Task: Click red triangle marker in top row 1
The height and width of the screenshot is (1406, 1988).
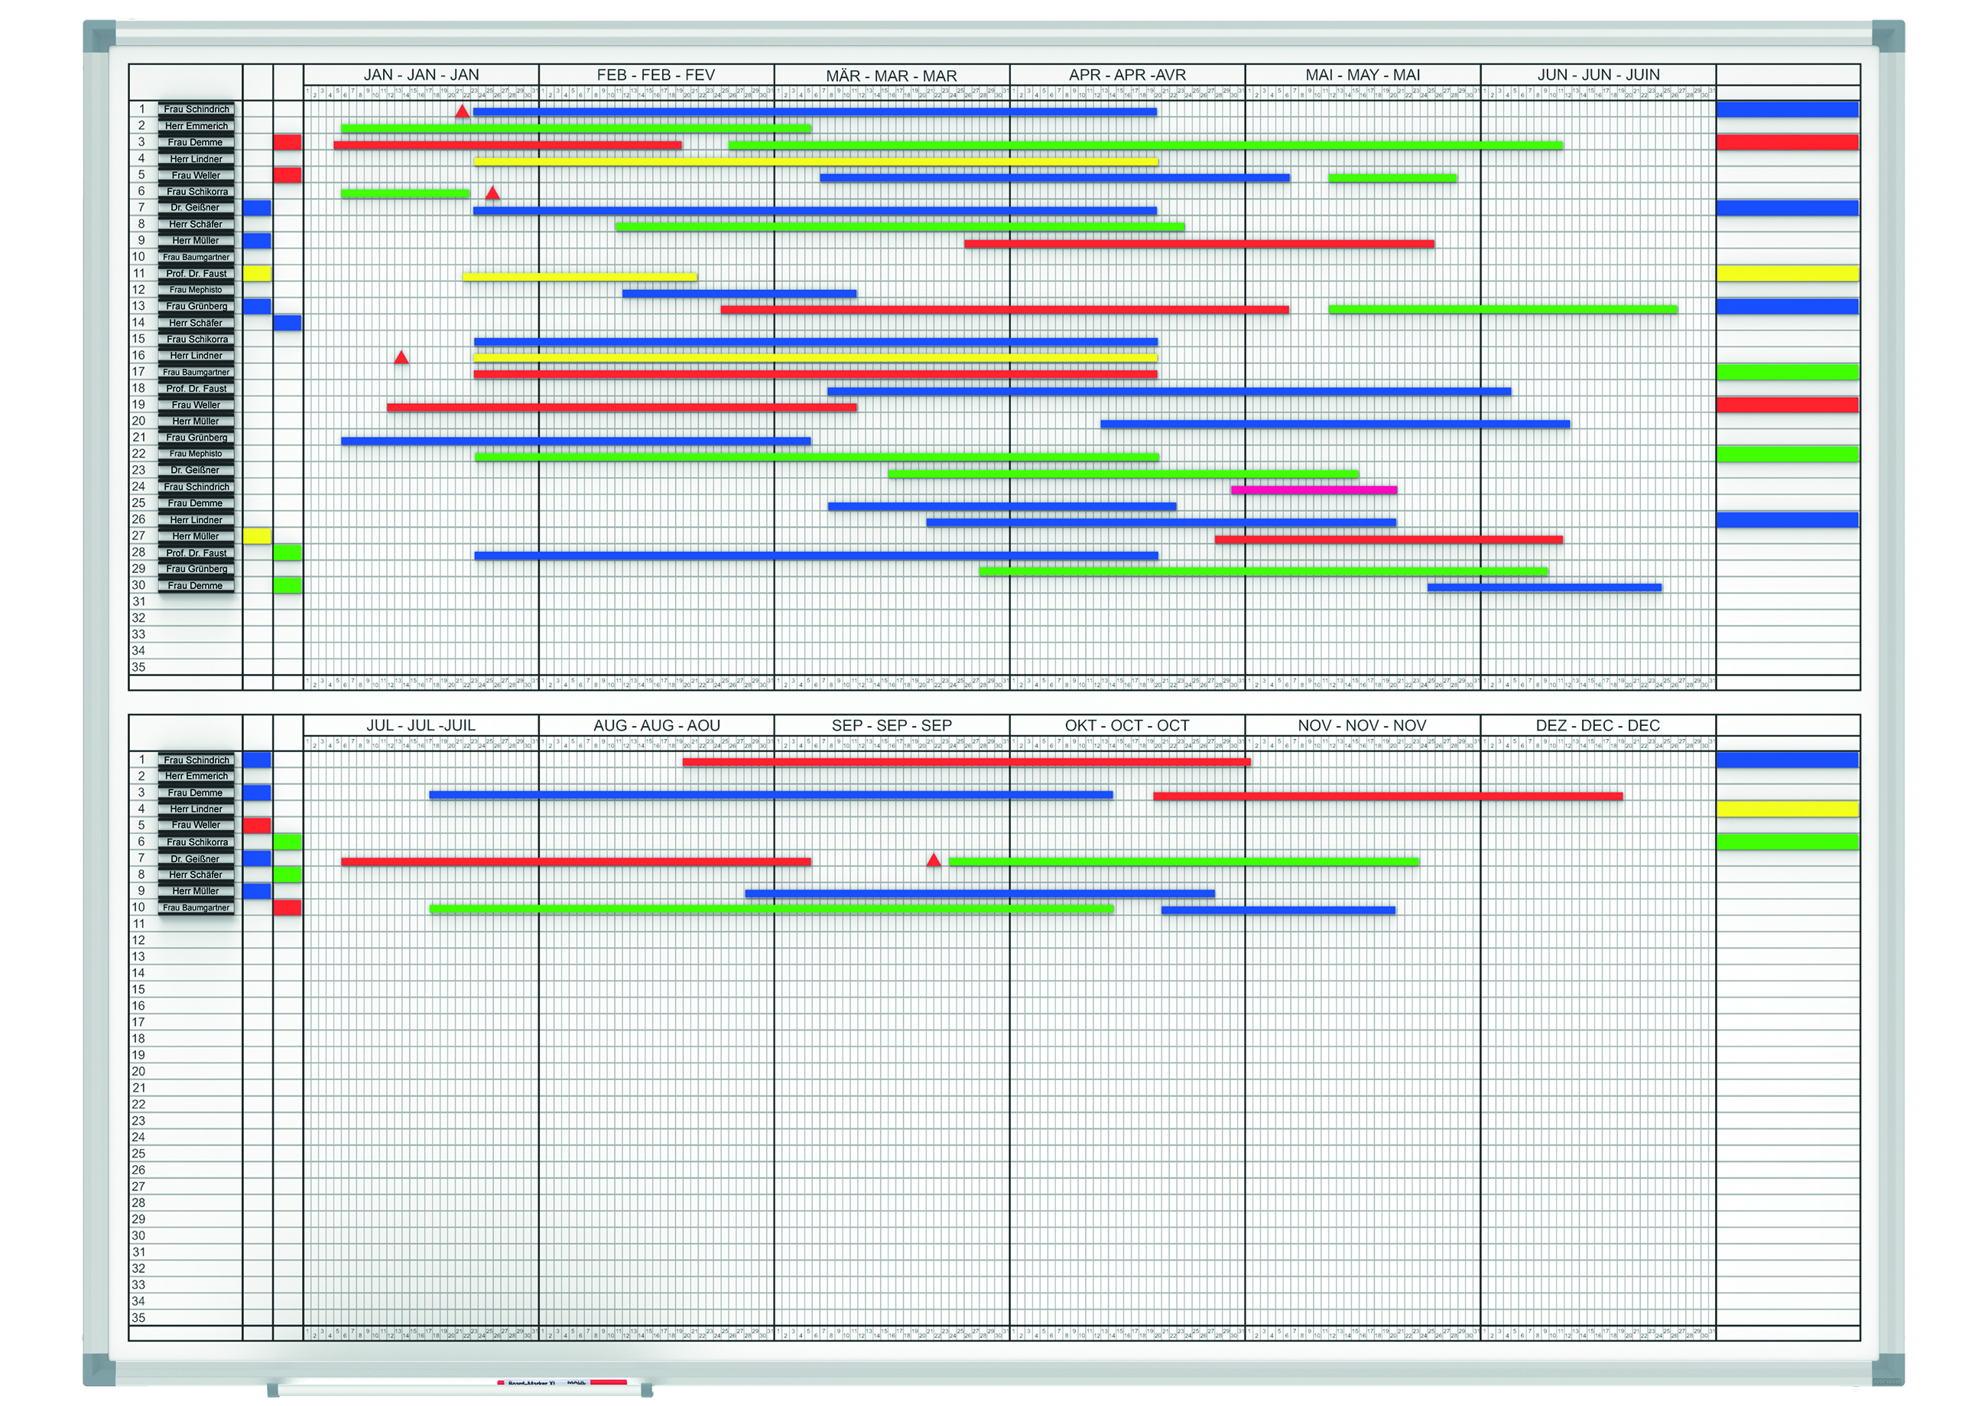Action: click(x=463, y=112)
